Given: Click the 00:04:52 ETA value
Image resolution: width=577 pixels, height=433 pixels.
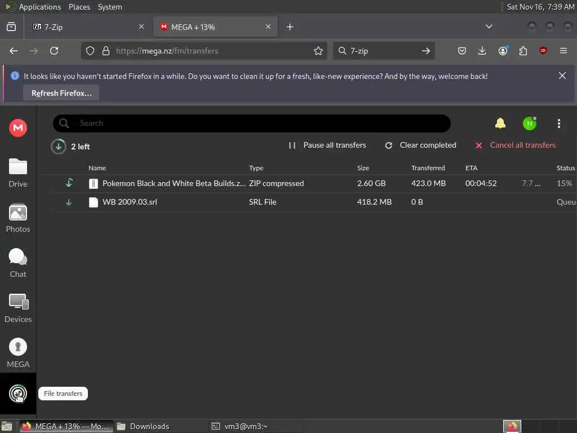Looking at the screenshot, I should [x=481, y=183].
